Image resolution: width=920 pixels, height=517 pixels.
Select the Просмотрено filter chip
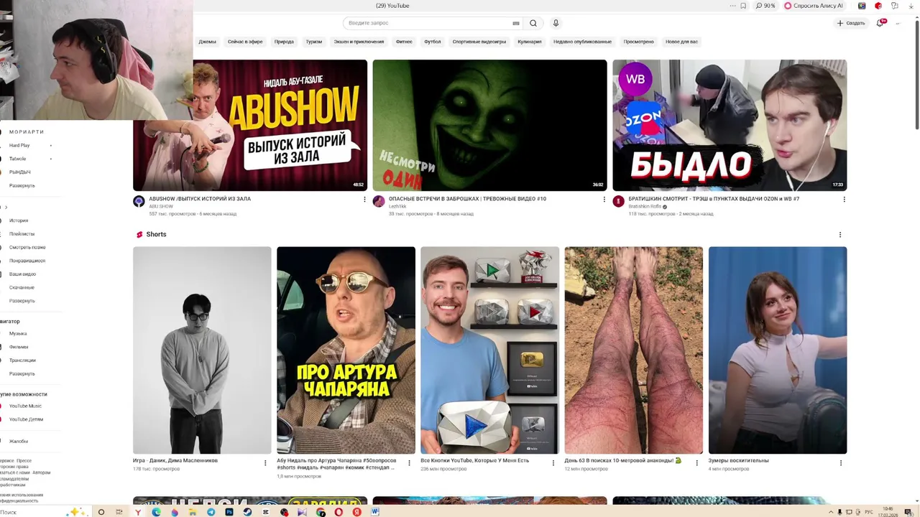[x=639, y=42]
